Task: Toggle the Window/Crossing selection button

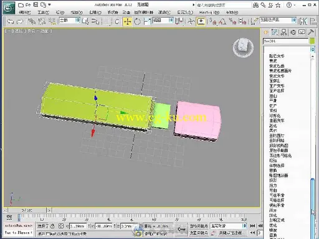Action: pyautogui.click(x=117, y=21)
